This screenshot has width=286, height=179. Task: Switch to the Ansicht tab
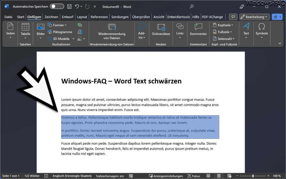159,17
